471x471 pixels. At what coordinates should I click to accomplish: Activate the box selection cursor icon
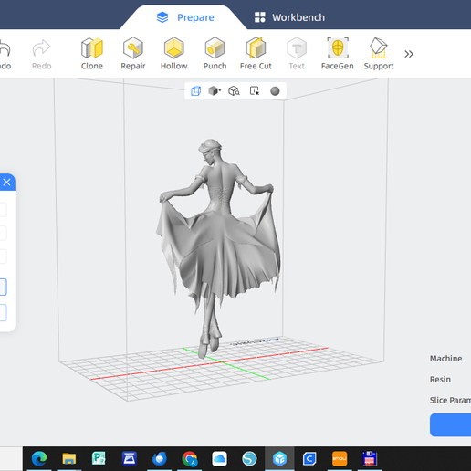tap(255, 90)
